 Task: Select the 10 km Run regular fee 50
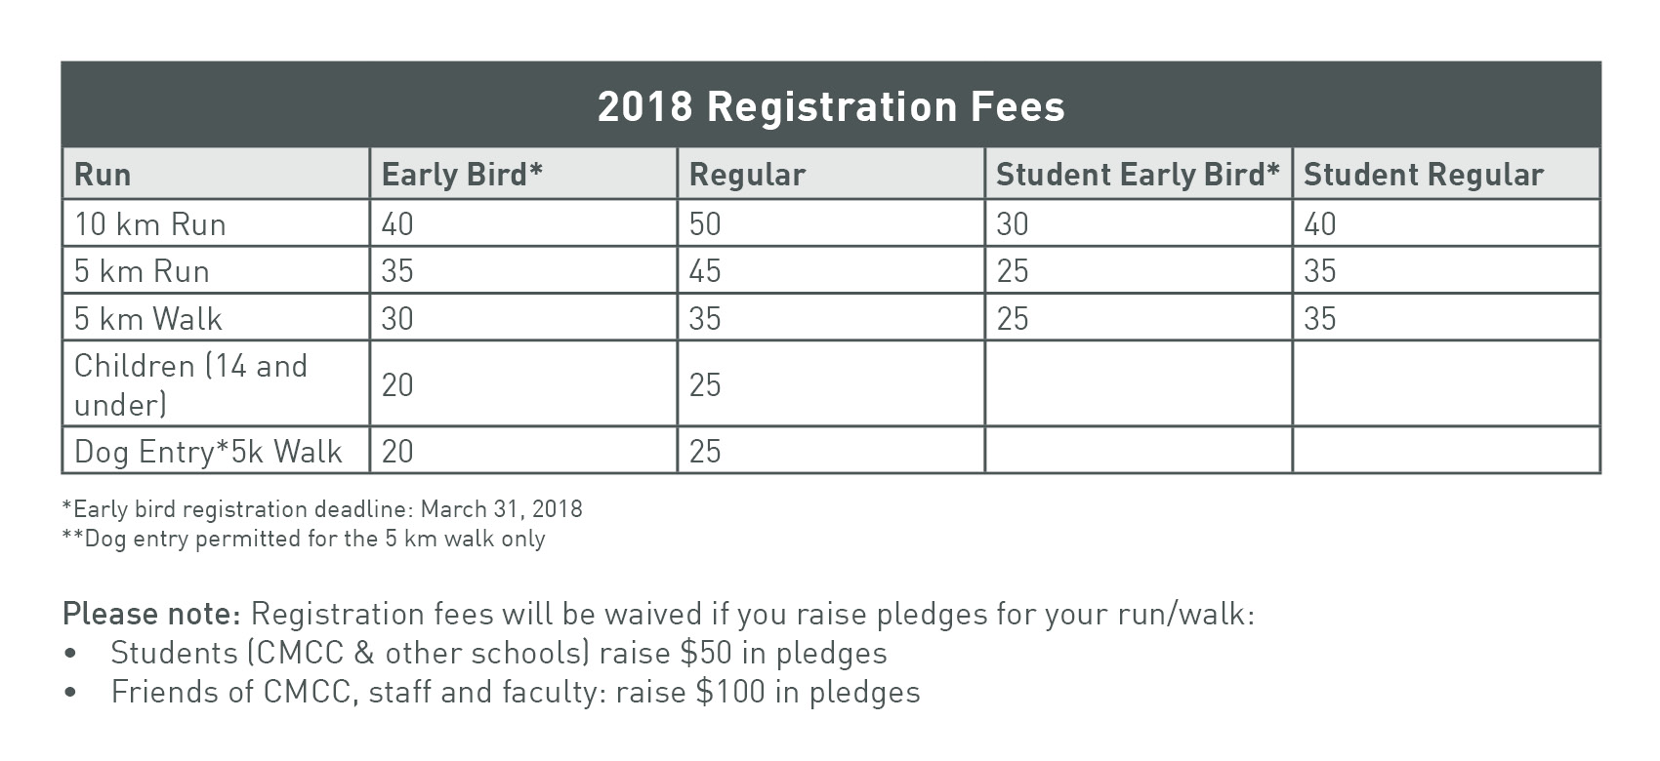pyautogui.click(x=705, y=224)
